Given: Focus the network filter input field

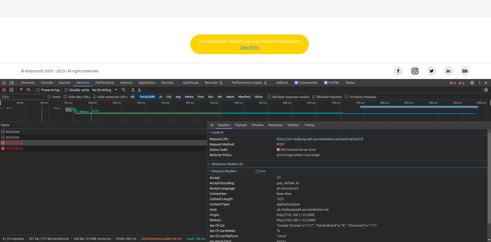Looking at the screenshot, I should (x=23, y=97).
